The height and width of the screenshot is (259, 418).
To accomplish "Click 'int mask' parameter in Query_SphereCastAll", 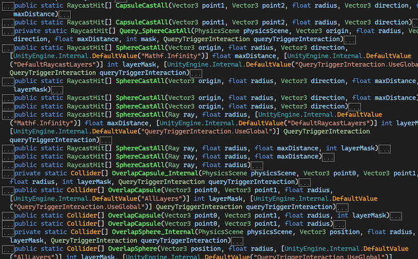I will coord(141,39).
